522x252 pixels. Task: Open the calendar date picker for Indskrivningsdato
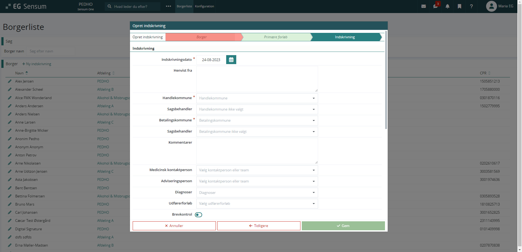231,60
